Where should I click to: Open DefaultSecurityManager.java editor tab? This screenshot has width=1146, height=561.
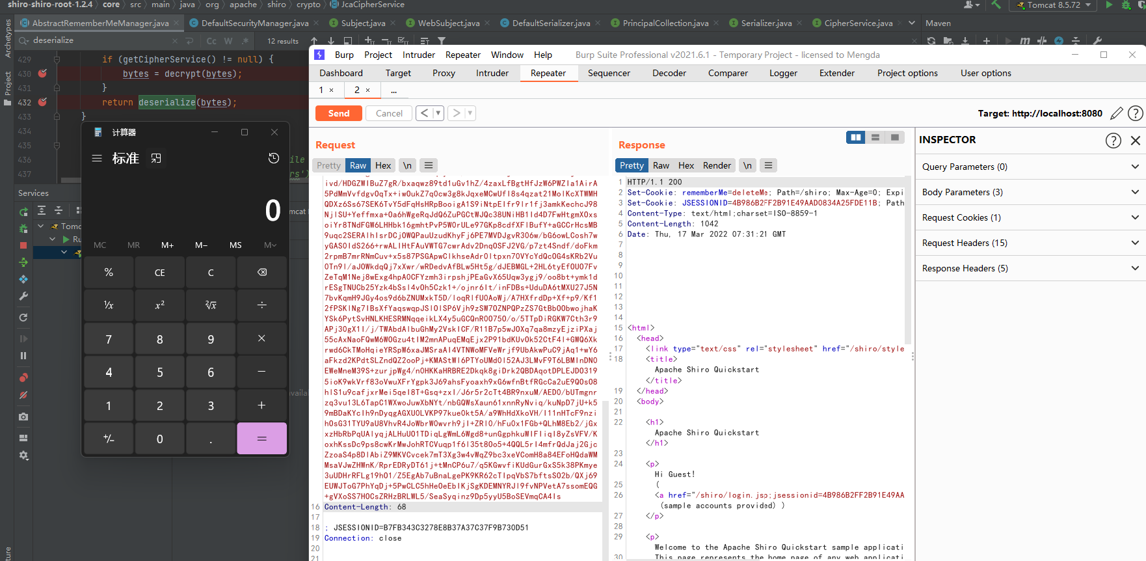tap(255, 23)
